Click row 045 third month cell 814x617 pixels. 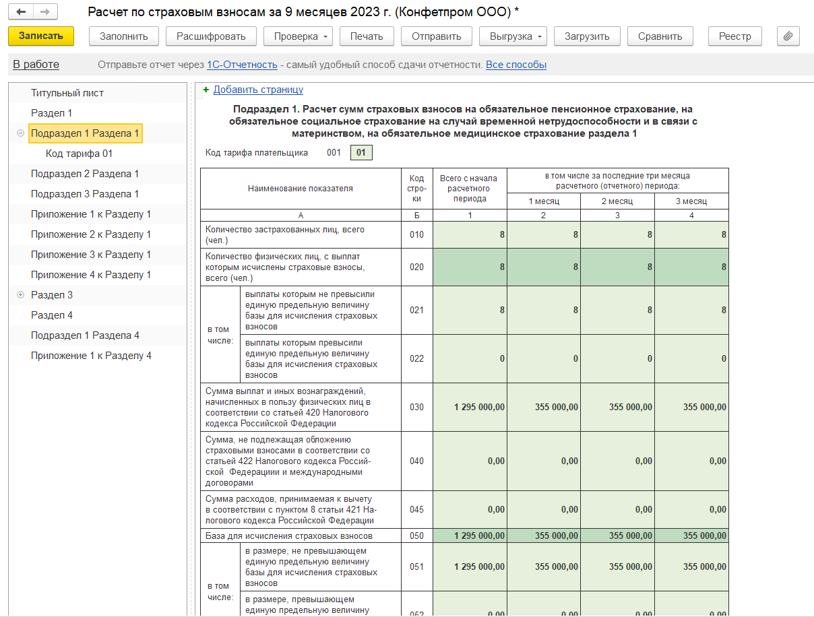(x=691, y=510)
